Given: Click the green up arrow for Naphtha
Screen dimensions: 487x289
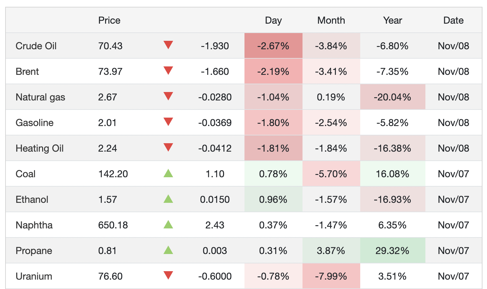Looking at the screenshot, I should pos(168,225).
